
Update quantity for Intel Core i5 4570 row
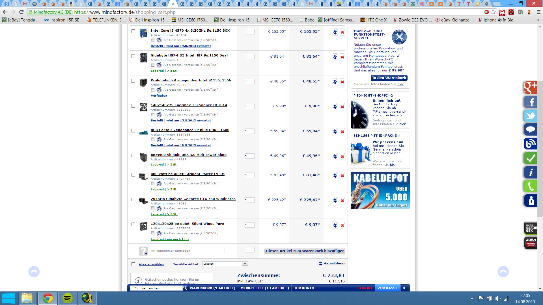click(335, 32)
